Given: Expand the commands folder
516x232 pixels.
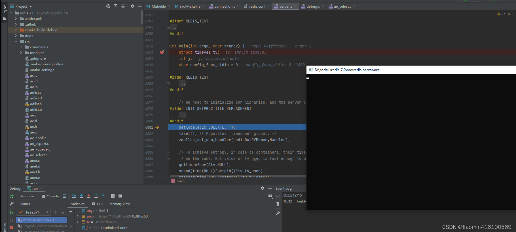Looking at the screenshot, I should click(21, 47).
